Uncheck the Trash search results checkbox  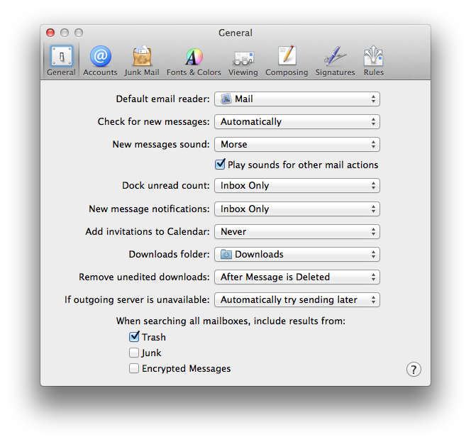point(134,337)
